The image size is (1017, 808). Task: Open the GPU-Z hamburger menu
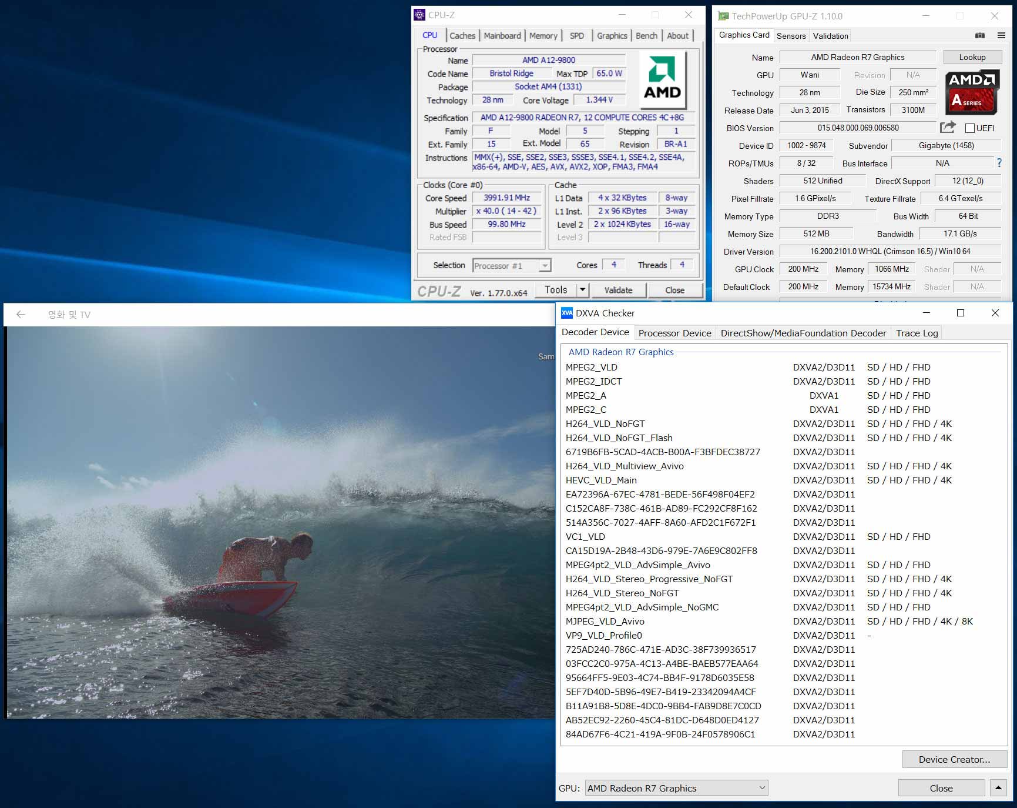(x=1001, y=36)
